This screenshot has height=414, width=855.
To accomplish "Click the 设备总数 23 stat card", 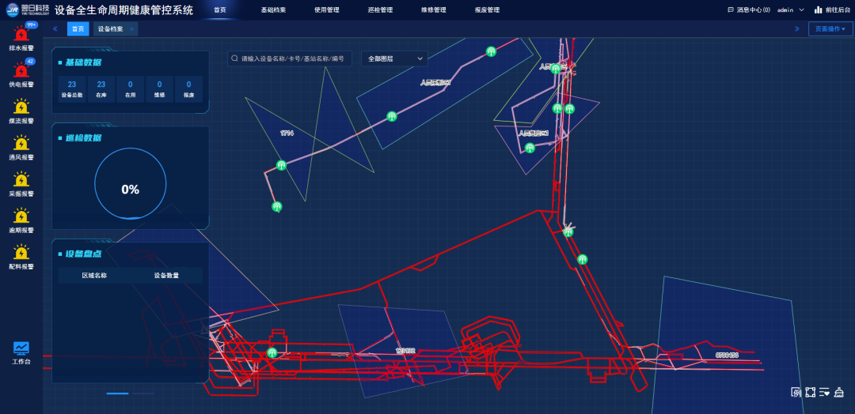I will [71, 89].
